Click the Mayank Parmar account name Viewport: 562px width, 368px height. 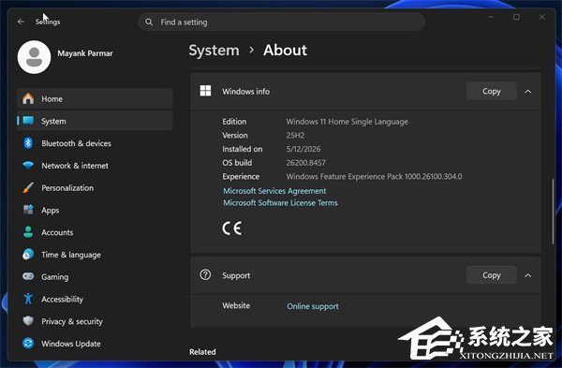[85, 53]
